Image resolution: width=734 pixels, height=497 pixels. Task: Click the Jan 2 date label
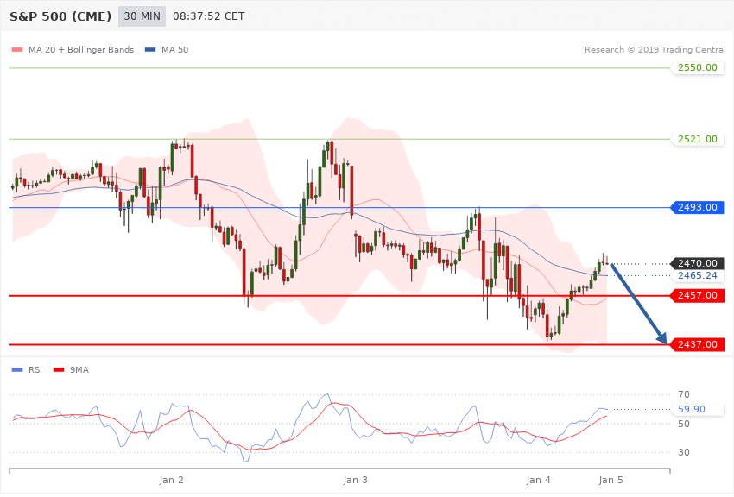click(171, 480)
